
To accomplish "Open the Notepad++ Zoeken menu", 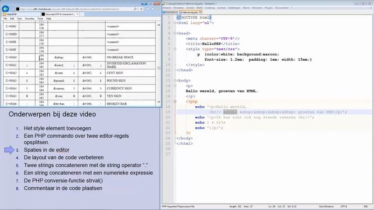I will tap(190, 8).
